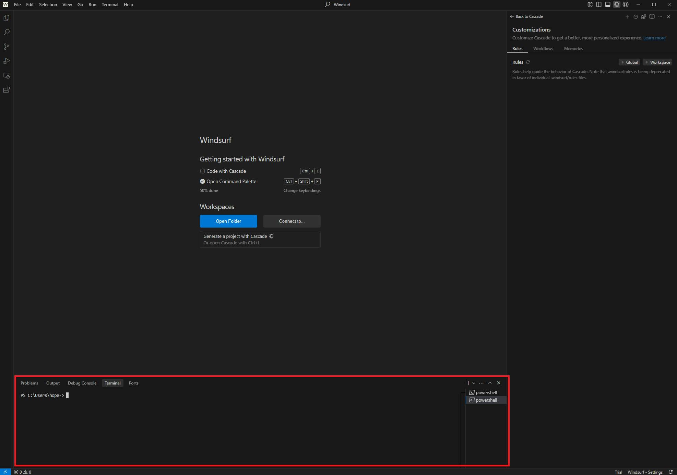The image size is (677, 475).
Task: Open Remote Explorer in activity bar
Action: pos(7,76)
